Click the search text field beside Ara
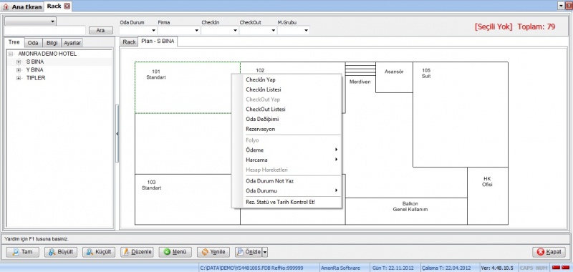 coord(45,30)
